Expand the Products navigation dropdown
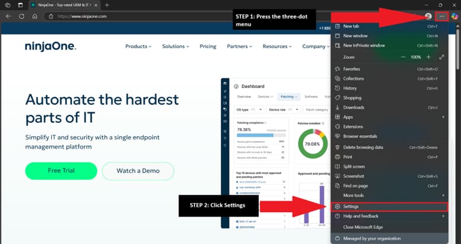This screenshot has height=244, width=461. click(x=138, y=47)
